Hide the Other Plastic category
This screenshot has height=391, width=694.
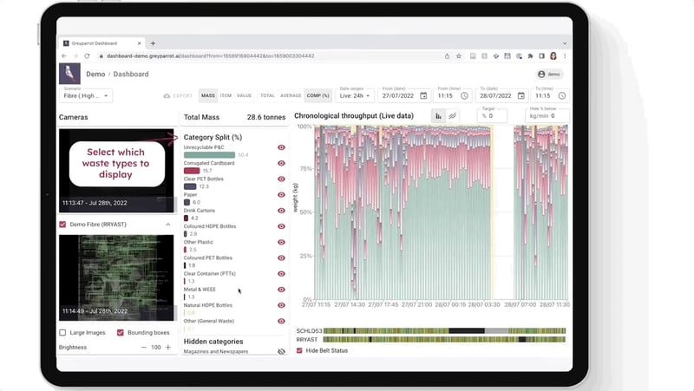pyautogui.click(x=281, y=243)
